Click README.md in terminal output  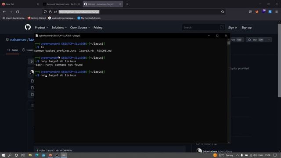pyautogui.click(x=104, y=51)
